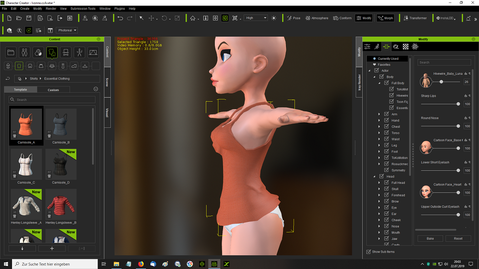Switch to the Custom content tab
Image resolution: width=479 pixels, height=269 pixels.
coord(53,90)
